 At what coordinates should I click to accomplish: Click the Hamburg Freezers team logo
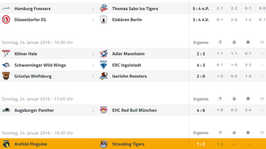click(6, 8)
